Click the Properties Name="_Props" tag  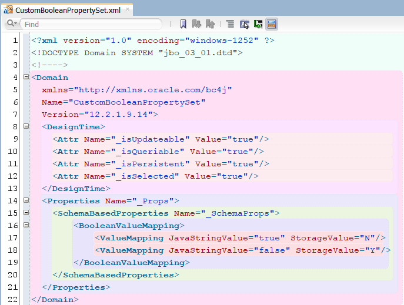pyautogui.click(x=111, y=201)
